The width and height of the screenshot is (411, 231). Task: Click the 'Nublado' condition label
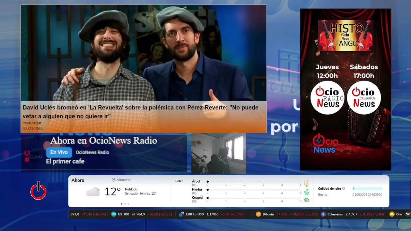tap(131, 189)
